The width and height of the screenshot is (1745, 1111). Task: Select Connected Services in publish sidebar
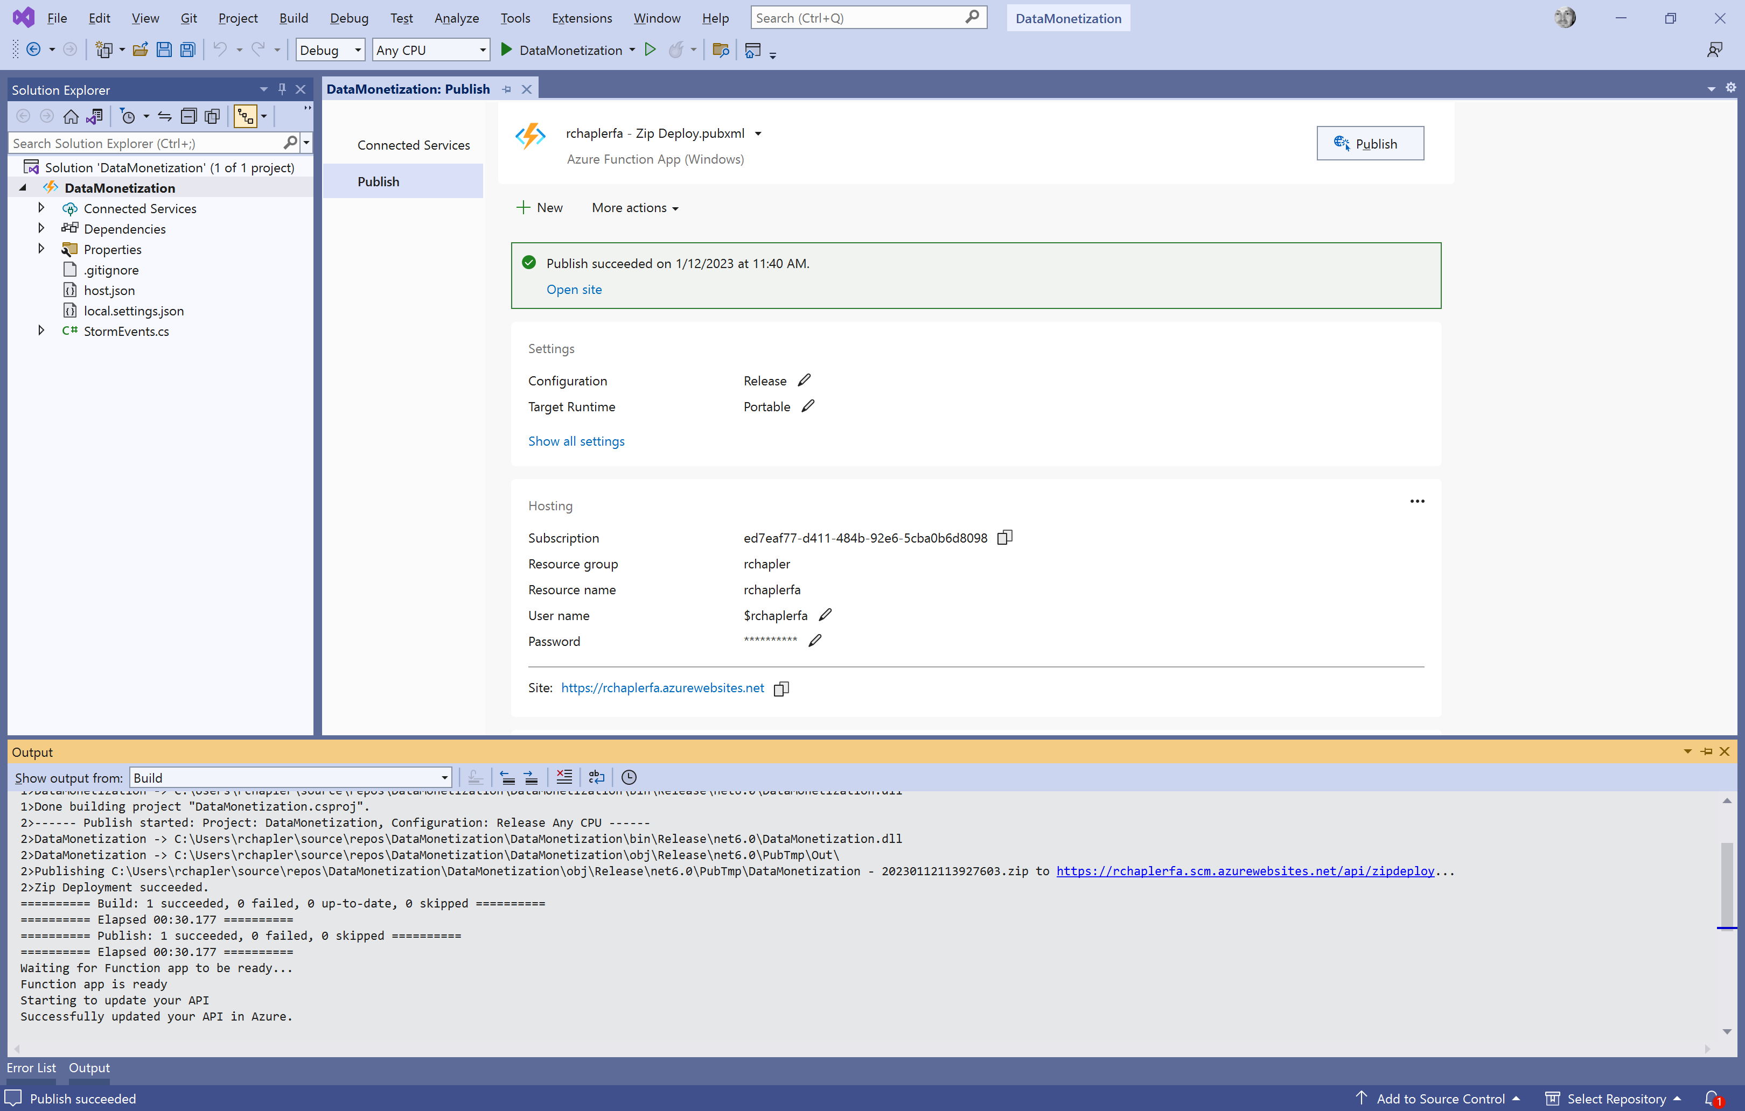coord(414,145)
